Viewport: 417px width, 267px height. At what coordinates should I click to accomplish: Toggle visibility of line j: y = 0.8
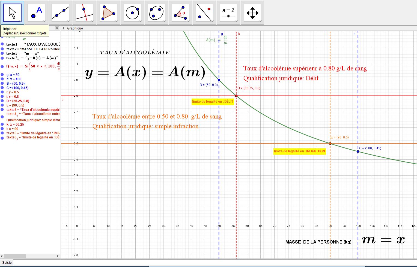pos(2,96)
